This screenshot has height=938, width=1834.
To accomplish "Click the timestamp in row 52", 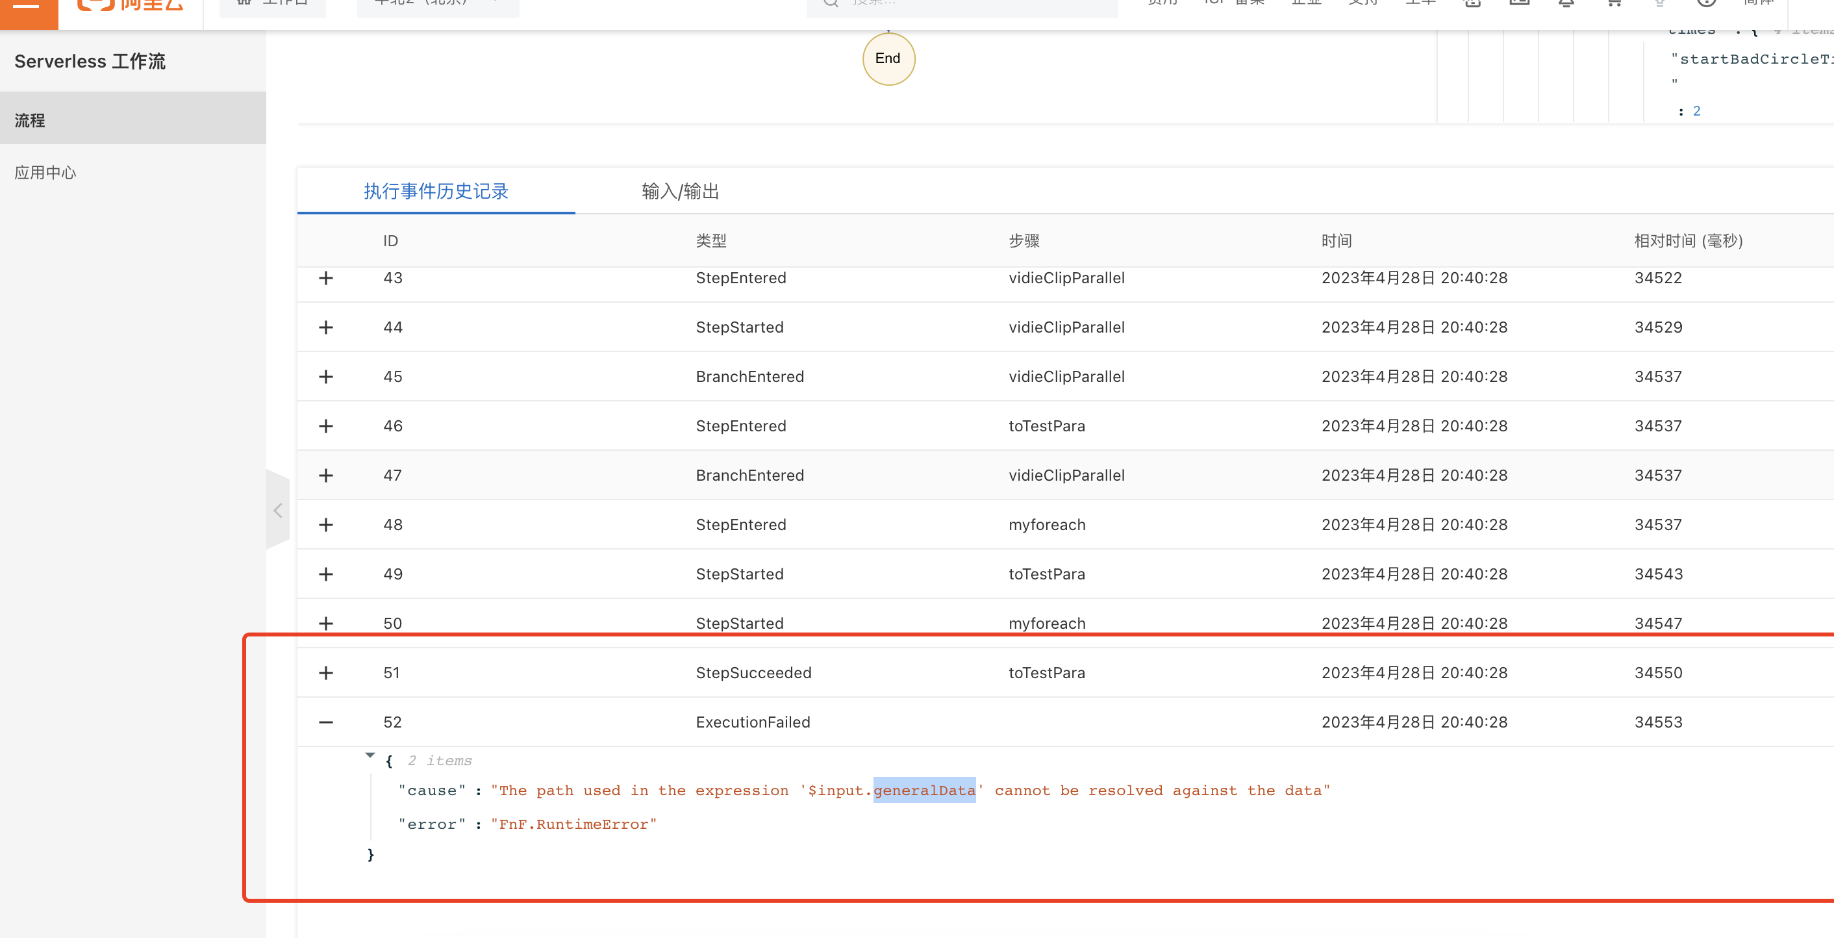I will (1414, 722).
